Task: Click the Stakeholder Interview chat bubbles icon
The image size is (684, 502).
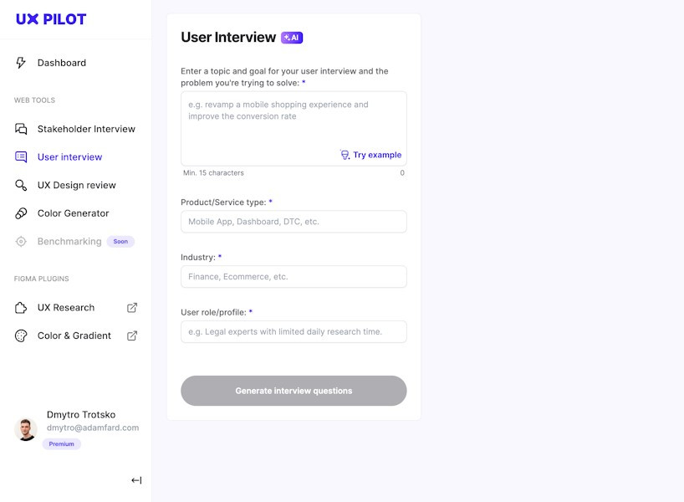Action: pyautogui.click(x=21, y=129)
